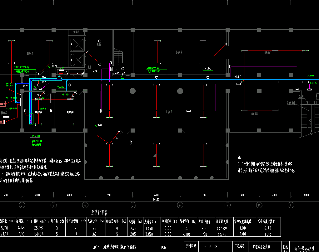Click the 注: notes heading at right

[239, 157]
